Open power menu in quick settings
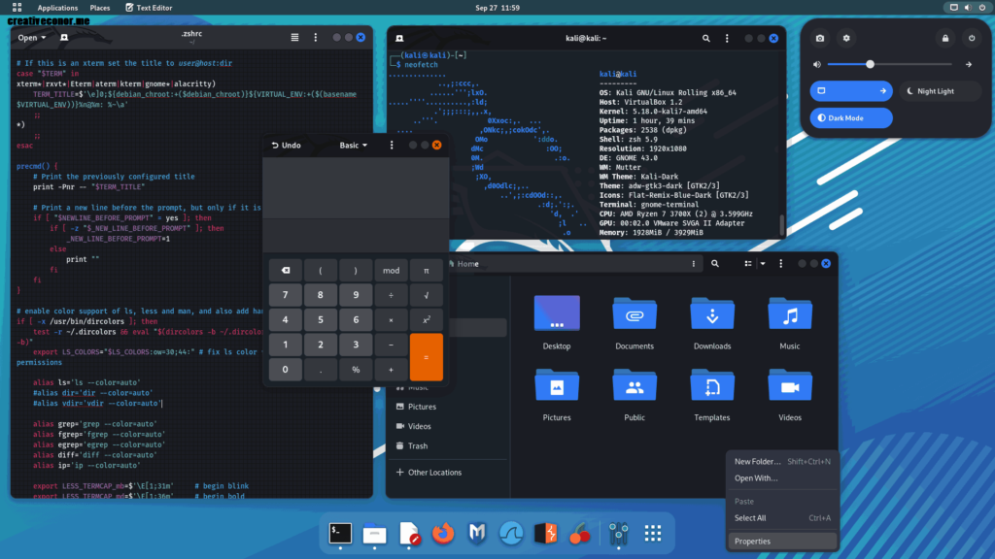 point(972,38)
